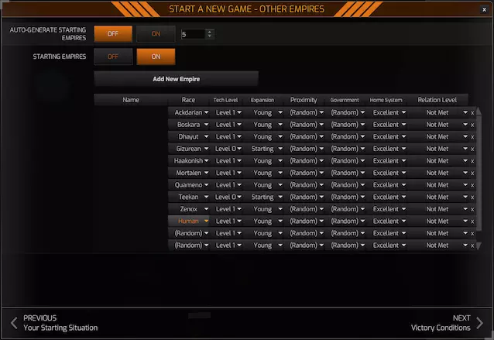Expand the Gizurean Tech Level dropdown
Viewport: 494px width, 340px height.
click(x=228, y=149)
